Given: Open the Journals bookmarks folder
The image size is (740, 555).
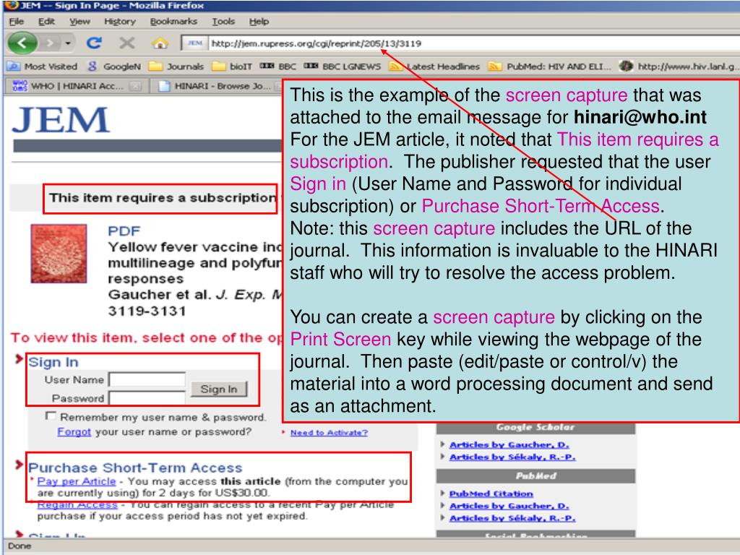Looking at the screenshot, I should click(176, 66).
